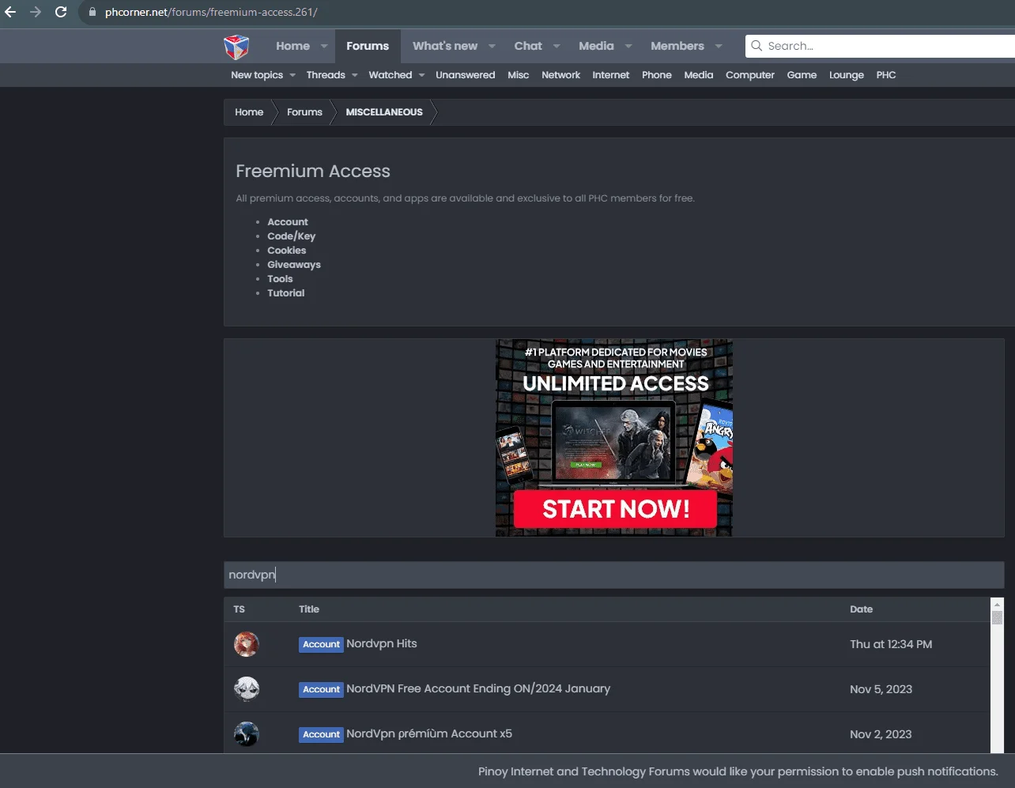This screenshot has width=1015, height=788.
Task: Click the browser forward arrow
Action: [36, 12]
